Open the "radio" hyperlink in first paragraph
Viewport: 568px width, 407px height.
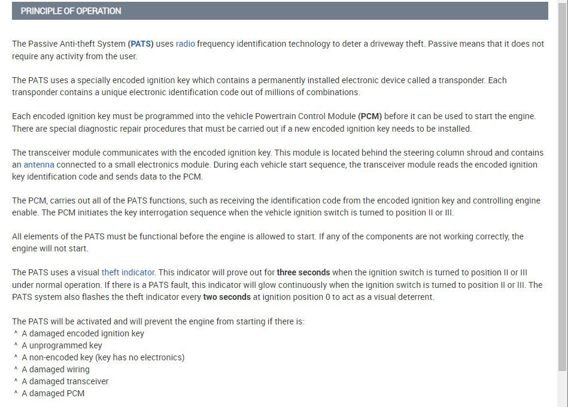coord(185,44)
